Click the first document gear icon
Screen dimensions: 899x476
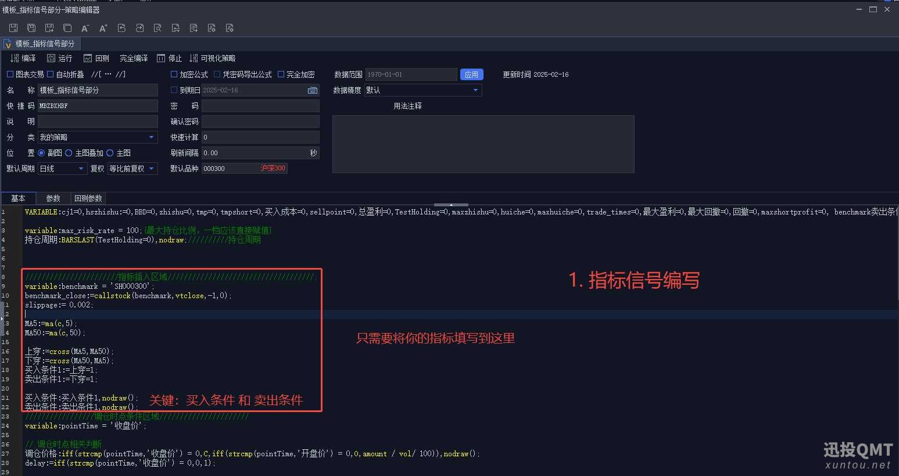(x=212, y=28)
